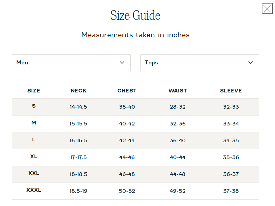Click the chevron arrow in Tops dropdown

pos(251,62)
